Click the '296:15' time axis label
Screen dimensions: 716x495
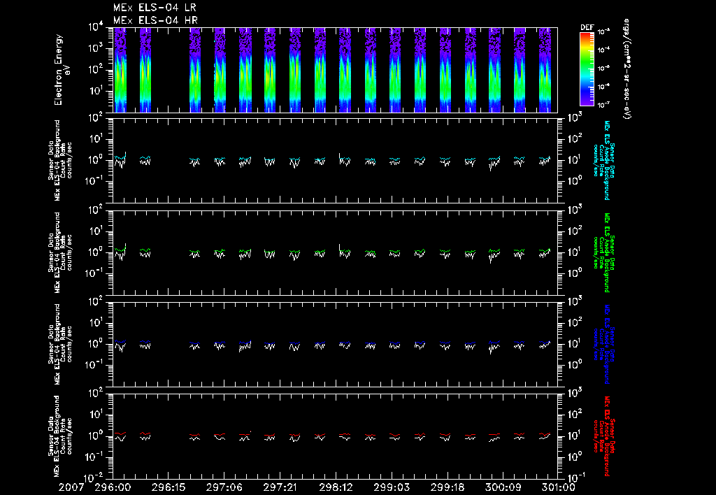[168, 487]
